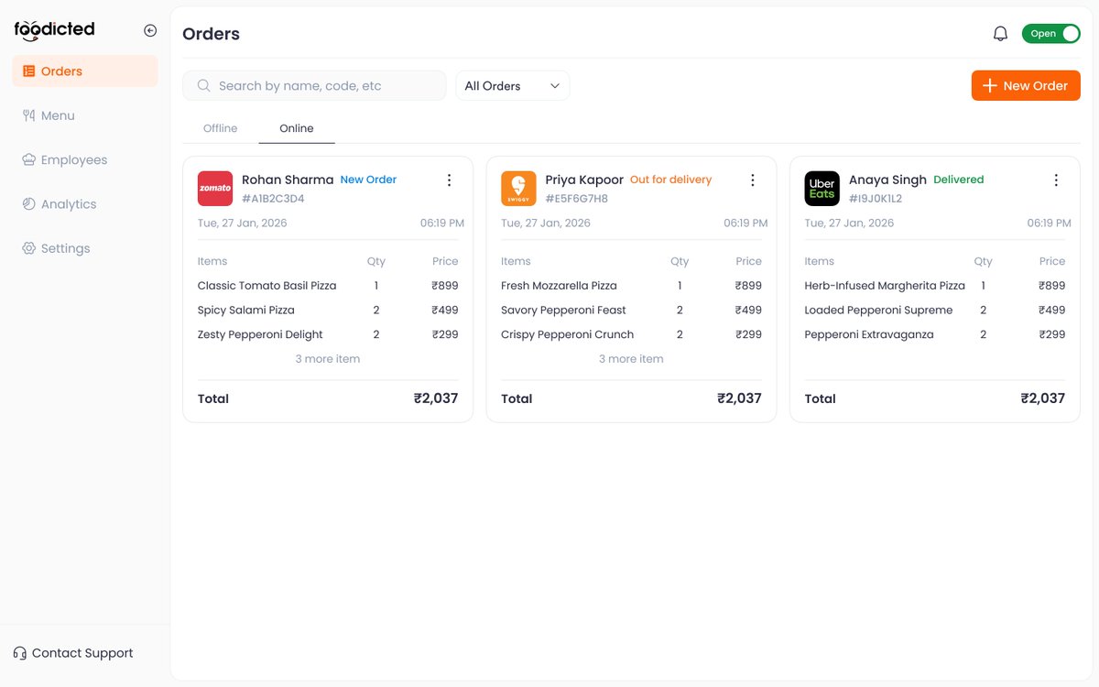The width and height of the screenshot is (1099, 687).
Task: Select the Online tab
Action: [297, 128]
